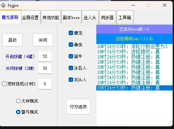Uncheck the 魔龙 checkbox
Screen dimensions: 174x129
[x=71, y=33]
